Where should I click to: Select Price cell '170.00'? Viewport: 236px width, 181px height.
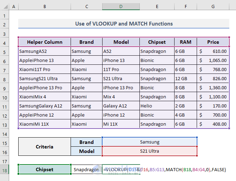click(213, 106)
